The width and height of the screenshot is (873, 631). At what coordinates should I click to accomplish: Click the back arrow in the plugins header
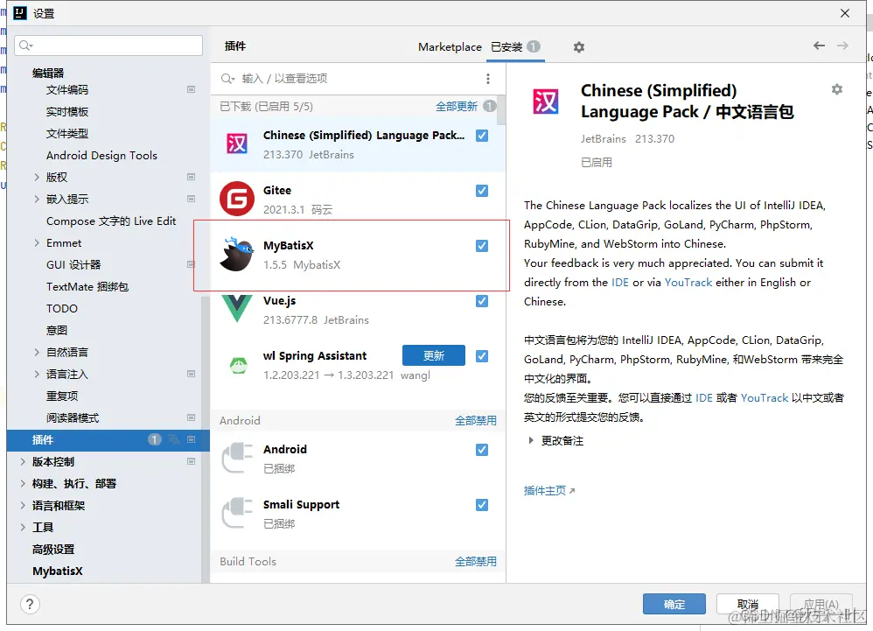pyautogui.click(x=819, y=46)
